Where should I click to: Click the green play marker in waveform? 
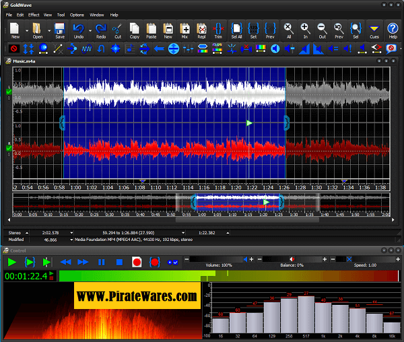point(249,123)
